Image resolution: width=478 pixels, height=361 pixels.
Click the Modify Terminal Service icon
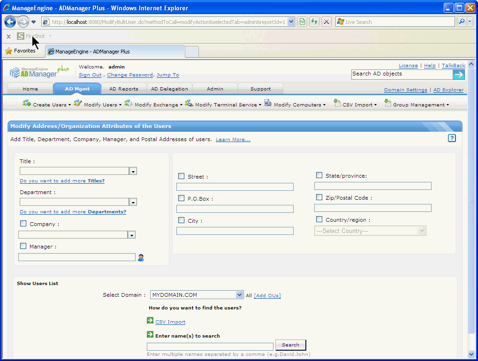pos(189,103)
